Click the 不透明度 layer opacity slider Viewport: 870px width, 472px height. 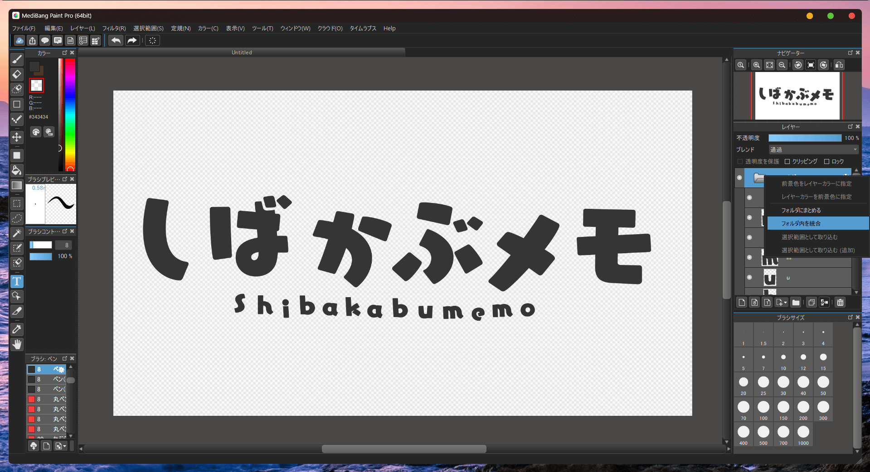[805, 138]
